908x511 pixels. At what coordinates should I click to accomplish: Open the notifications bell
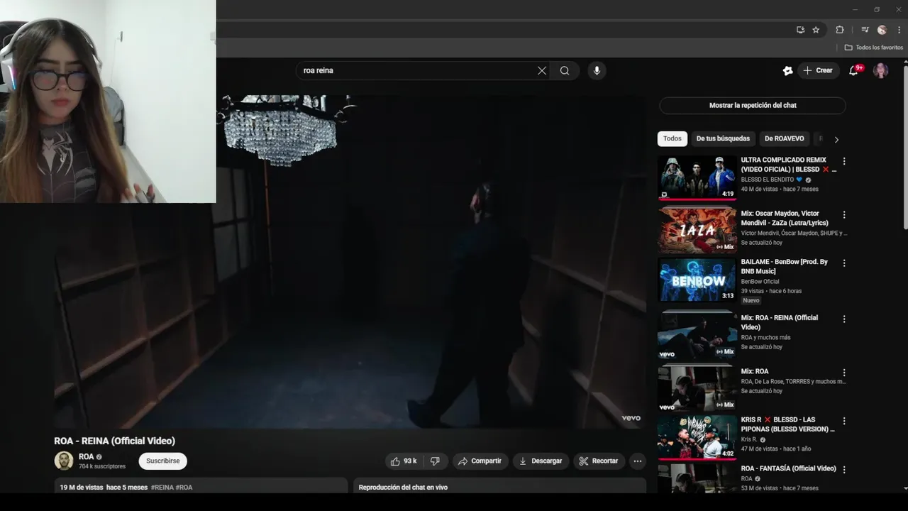(854, 70)
